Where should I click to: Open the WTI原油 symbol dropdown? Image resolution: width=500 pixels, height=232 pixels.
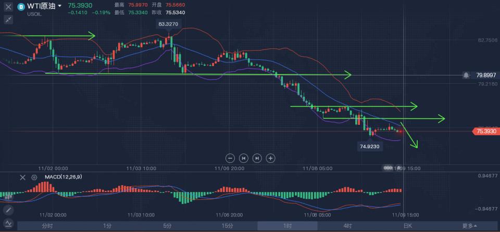pyautogui.click(x=60, y=6)
